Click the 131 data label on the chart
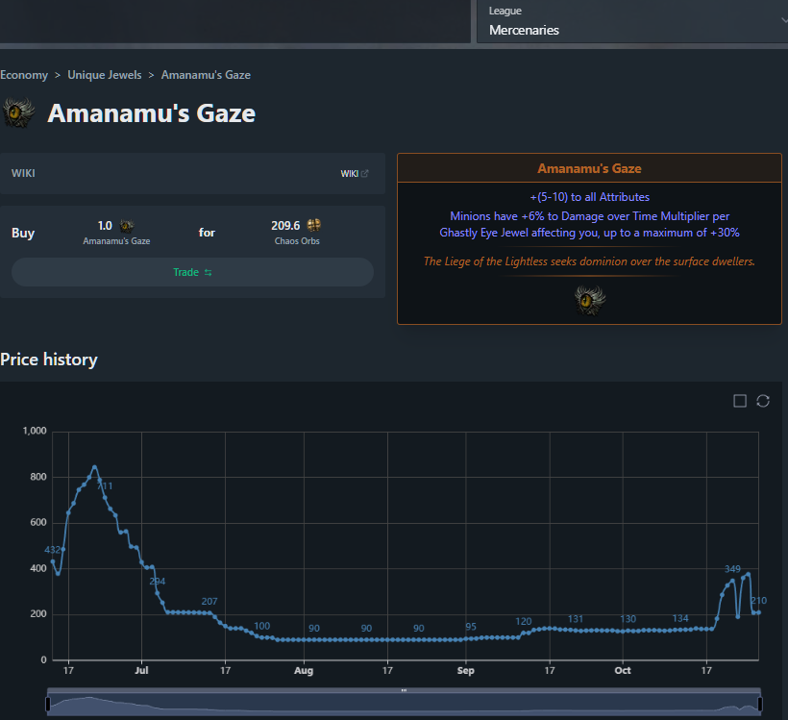The width and height of the screenshot is (788, 720). click(x=576, y=619)
